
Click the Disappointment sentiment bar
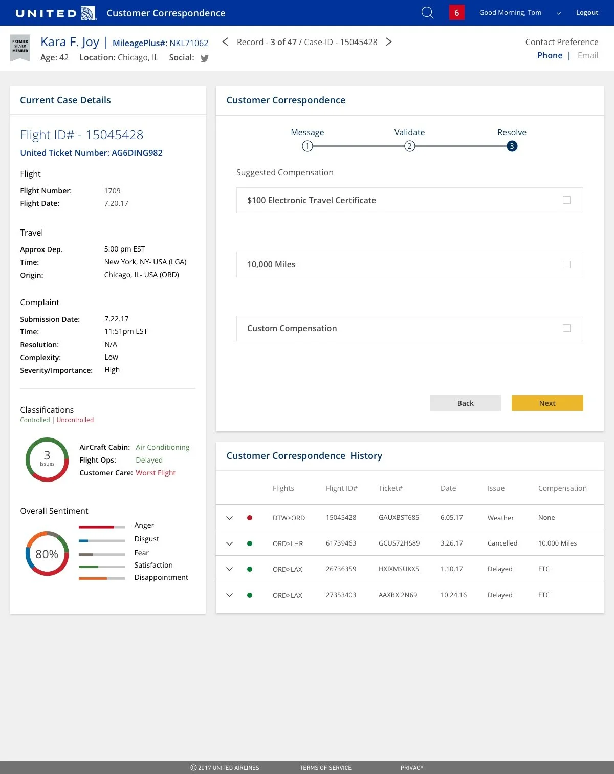click(x=102, y=578)
